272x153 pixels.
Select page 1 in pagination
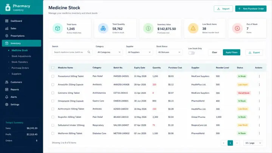point(230,143)
